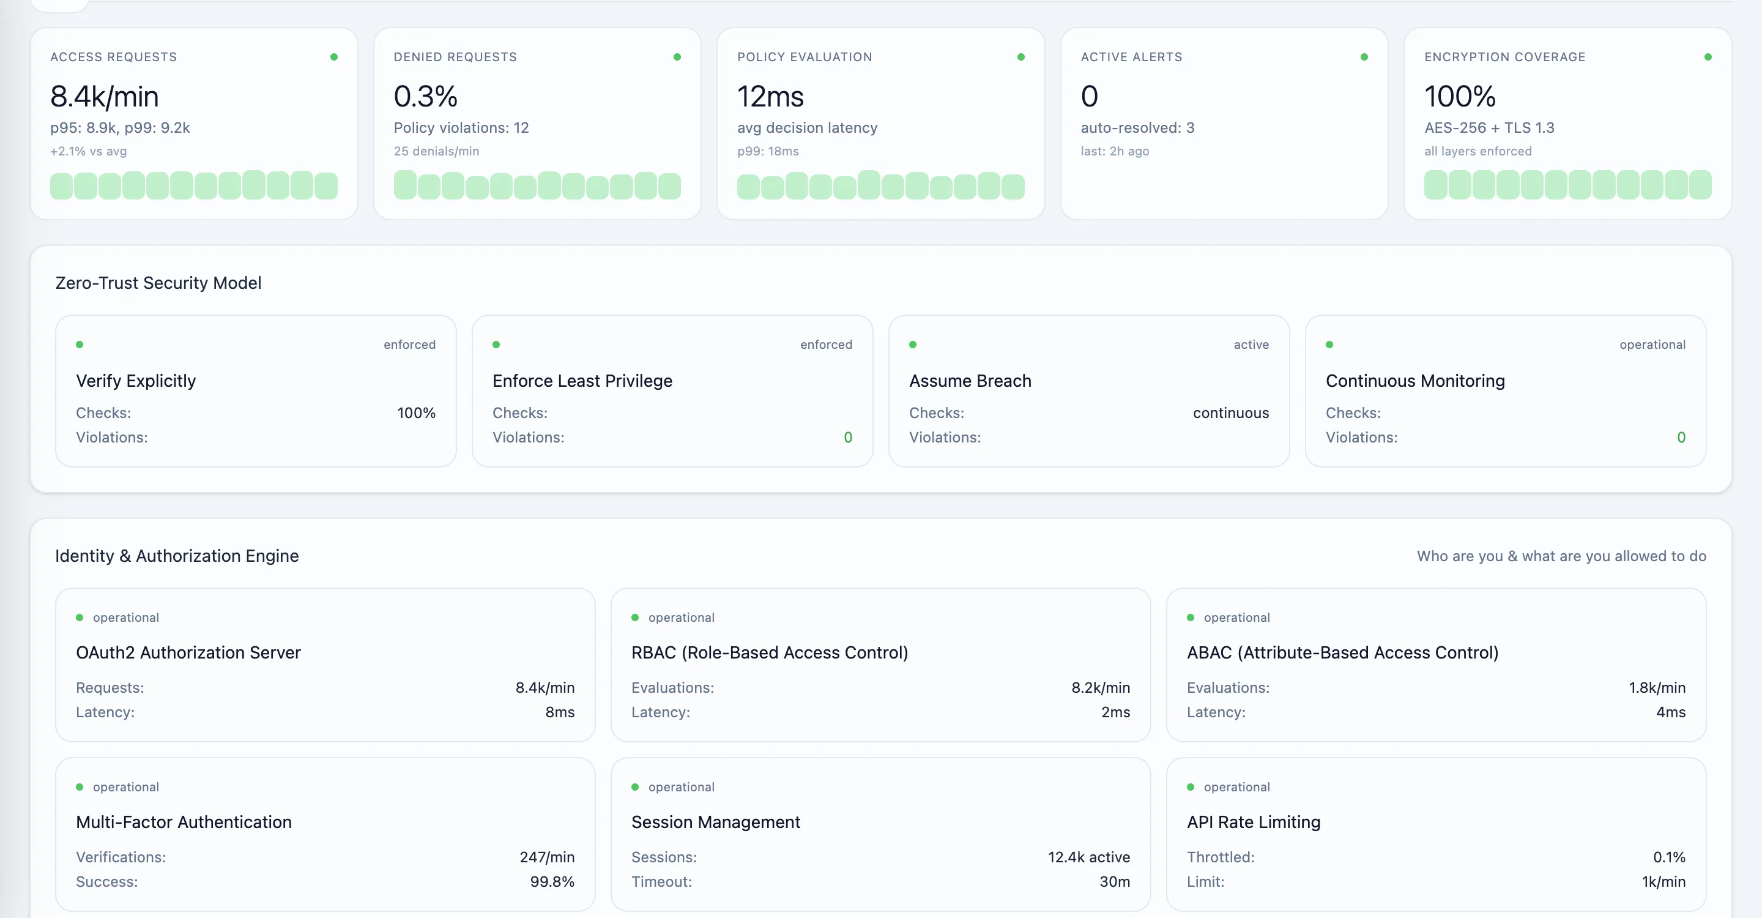
Task: Click the violations count on Enforce Least Privilege
Action: [x=847, y=437]
